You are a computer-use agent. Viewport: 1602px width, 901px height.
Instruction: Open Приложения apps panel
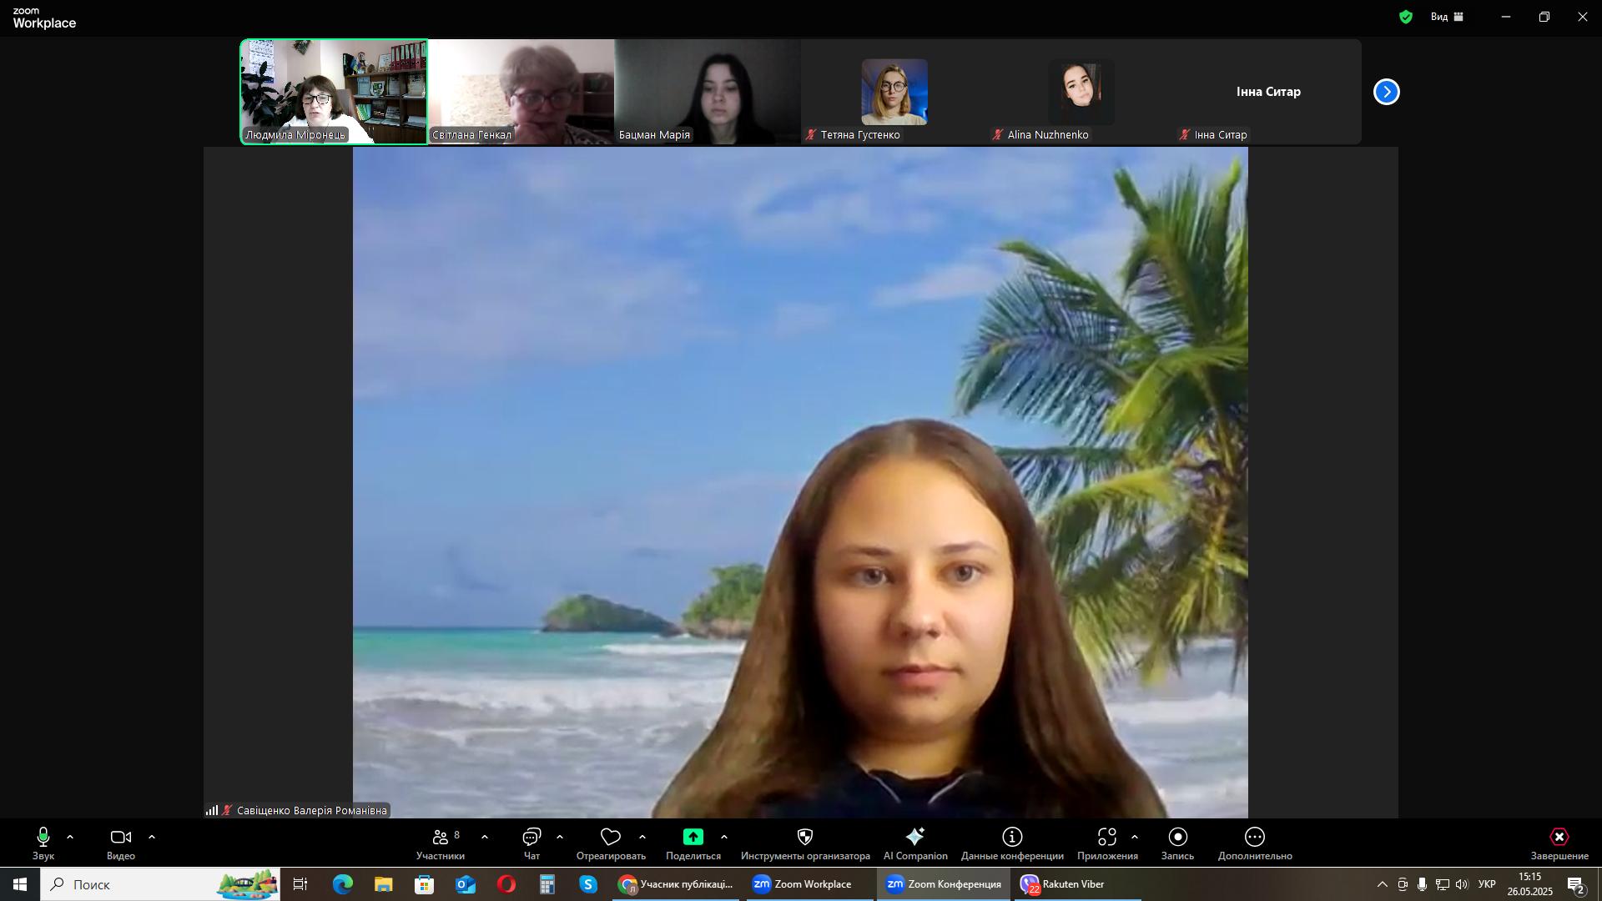click(x=1107, y=843)
